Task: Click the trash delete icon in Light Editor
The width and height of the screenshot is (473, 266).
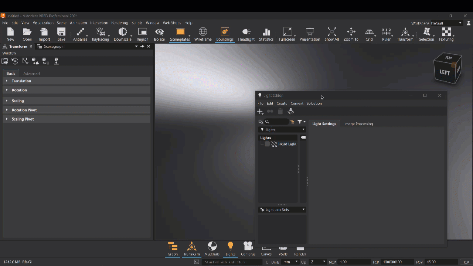Action: point(280,111)
